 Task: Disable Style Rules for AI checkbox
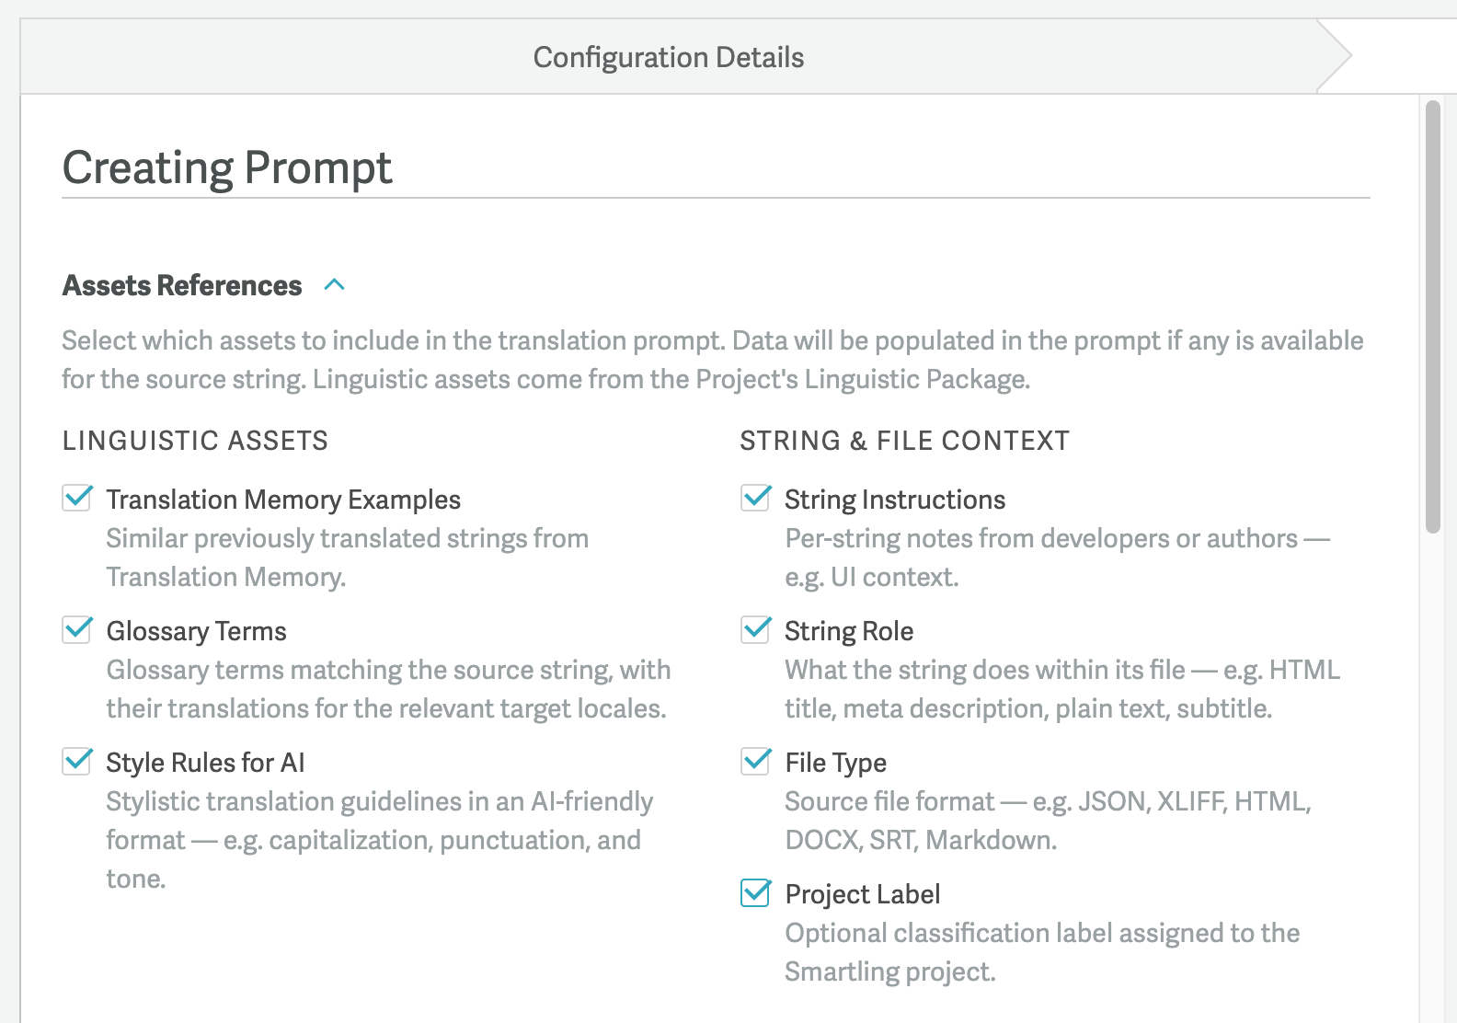pyautogui.click(x=77, y=761)
